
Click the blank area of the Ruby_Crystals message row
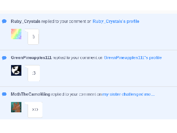tap(108, 37)
